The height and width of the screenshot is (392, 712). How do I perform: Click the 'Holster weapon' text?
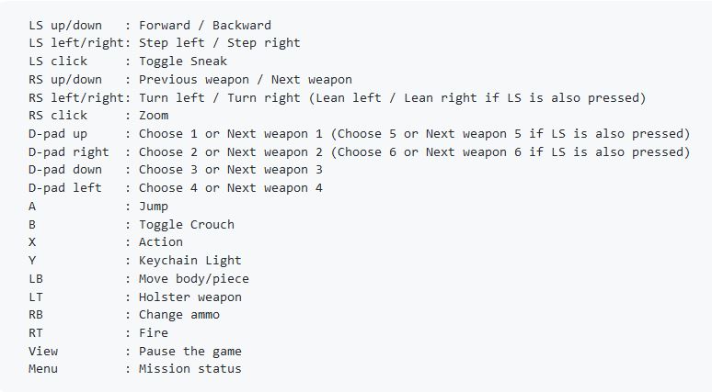[x=190, y=297]
